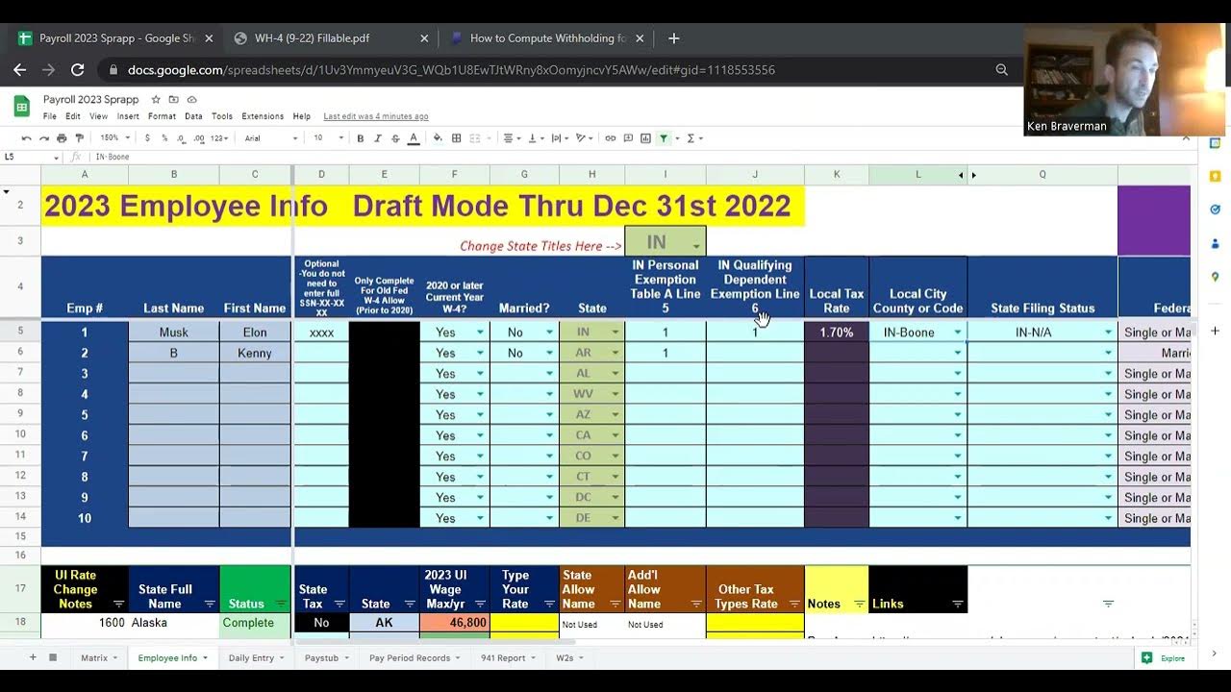The height and width of the screenshot is (692, 1231).
Task: Open Google Calendar side panel icon
Action: point(1215,143)
